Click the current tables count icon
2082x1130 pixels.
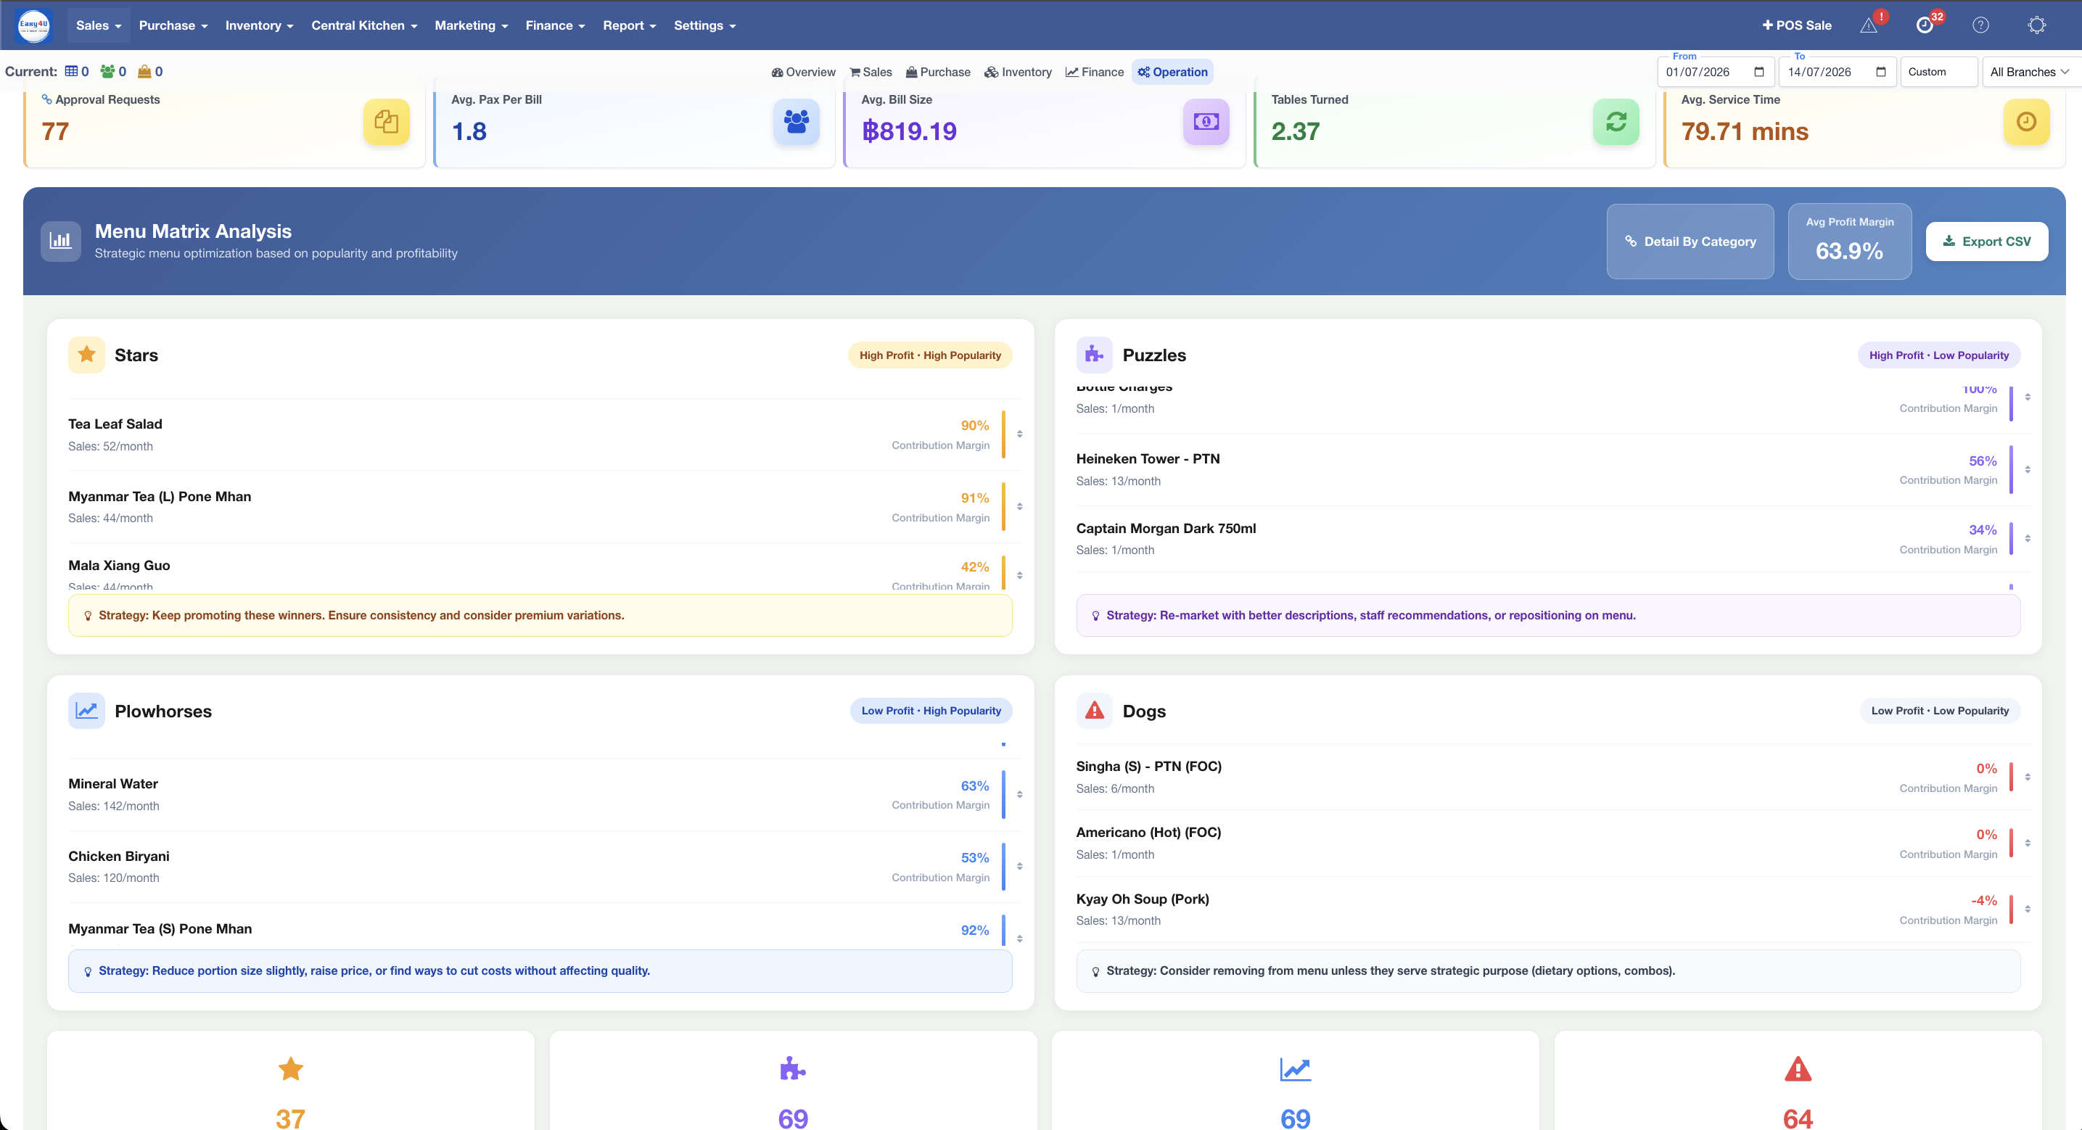71,71
